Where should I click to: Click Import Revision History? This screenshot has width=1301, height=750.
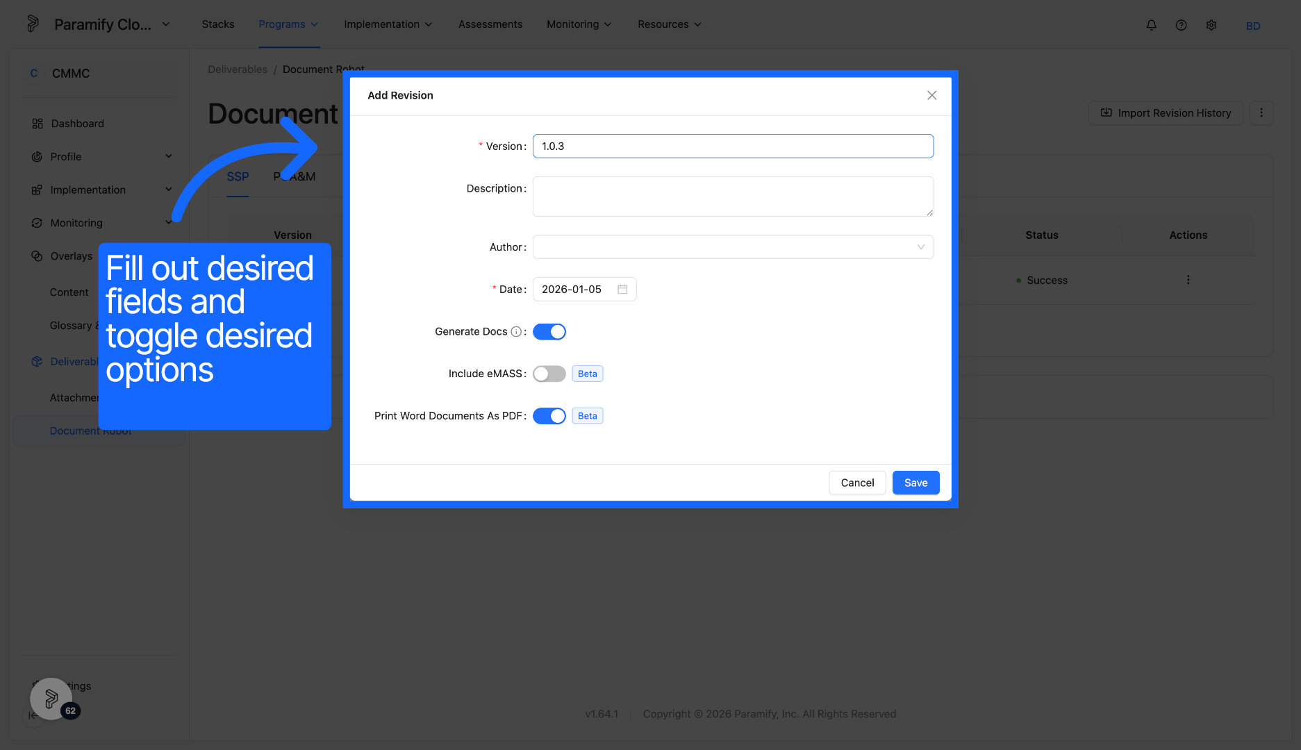click(1166, 113)
